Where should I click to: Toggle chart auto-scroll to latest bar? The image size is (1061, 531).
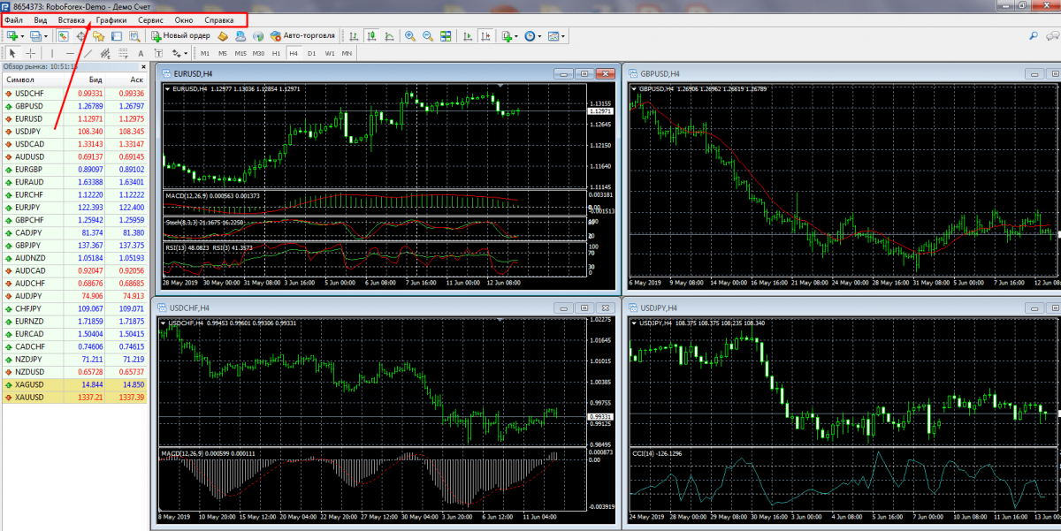[x=466, y=36]
